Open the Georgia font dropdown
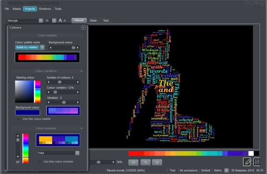This screenshot has width=267, height=174. click(x=40, y=20)
